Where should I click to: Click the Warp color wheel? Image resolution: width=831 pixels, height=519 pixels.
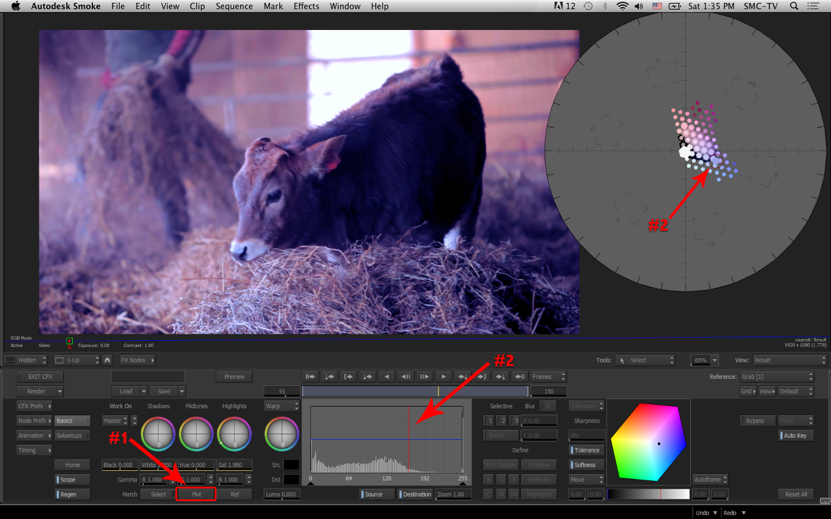point(282,434)
